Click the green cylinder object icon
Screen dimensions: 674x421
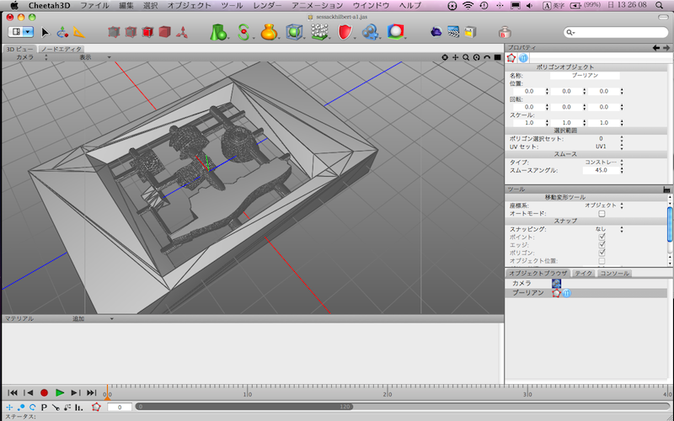point(218,32)
